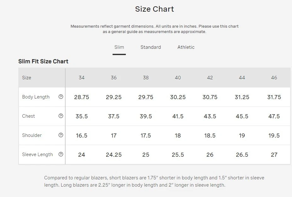Open the Sleeve Length help icon
The image size is (292, 197).
coord(61,154)
